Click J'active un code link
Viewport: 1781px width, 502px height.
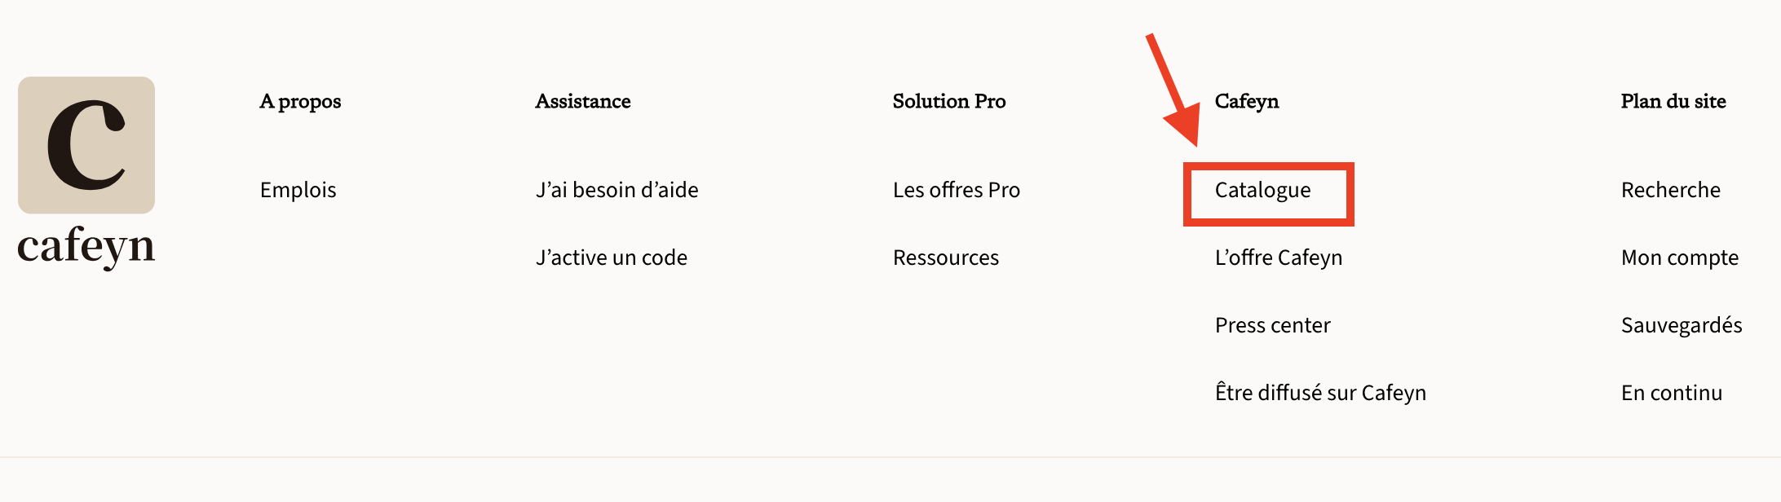[x=611, y=258]
